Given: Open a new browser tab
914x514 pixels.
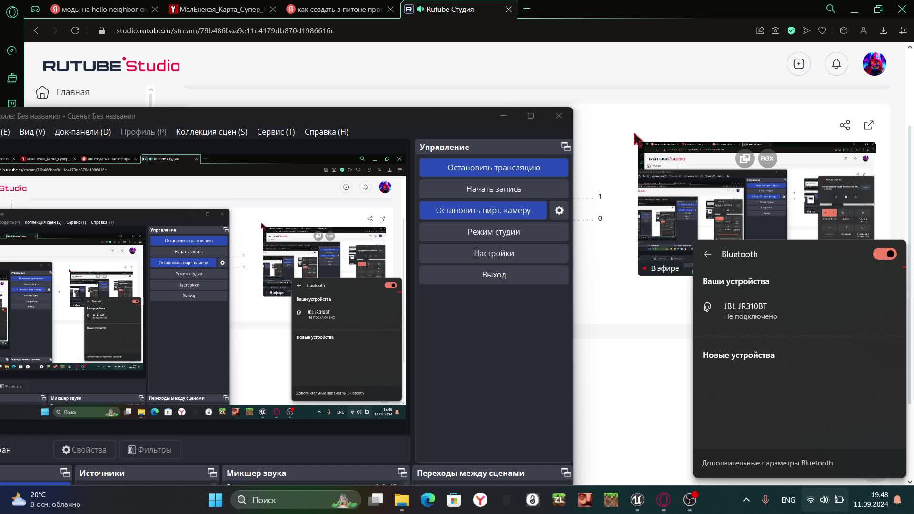Looking at the screenshot, I should coord(527,9).
